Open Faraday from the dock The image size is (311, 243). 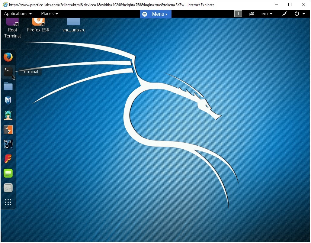pos(8,159)
